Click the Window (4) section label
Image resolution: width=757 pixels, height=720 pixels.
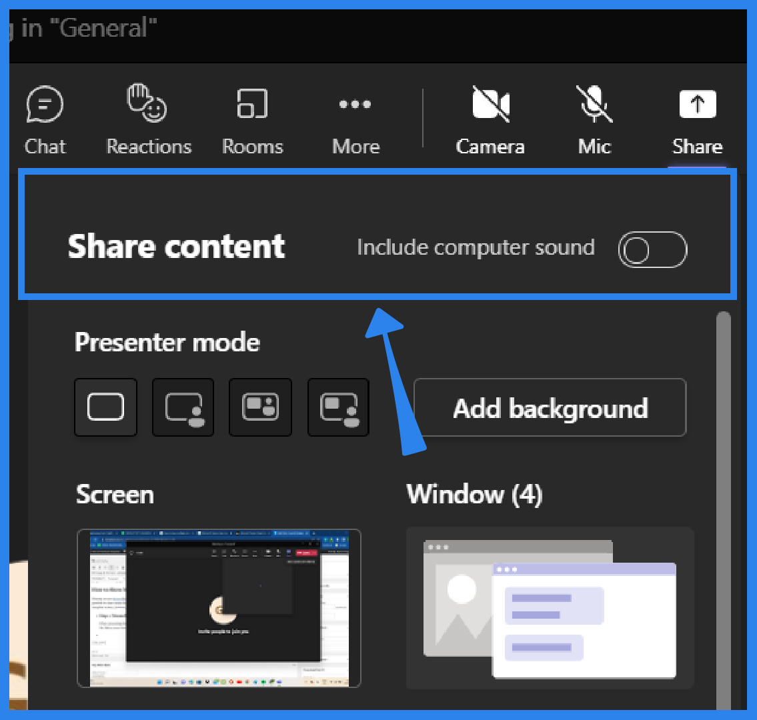click(474, 494)
